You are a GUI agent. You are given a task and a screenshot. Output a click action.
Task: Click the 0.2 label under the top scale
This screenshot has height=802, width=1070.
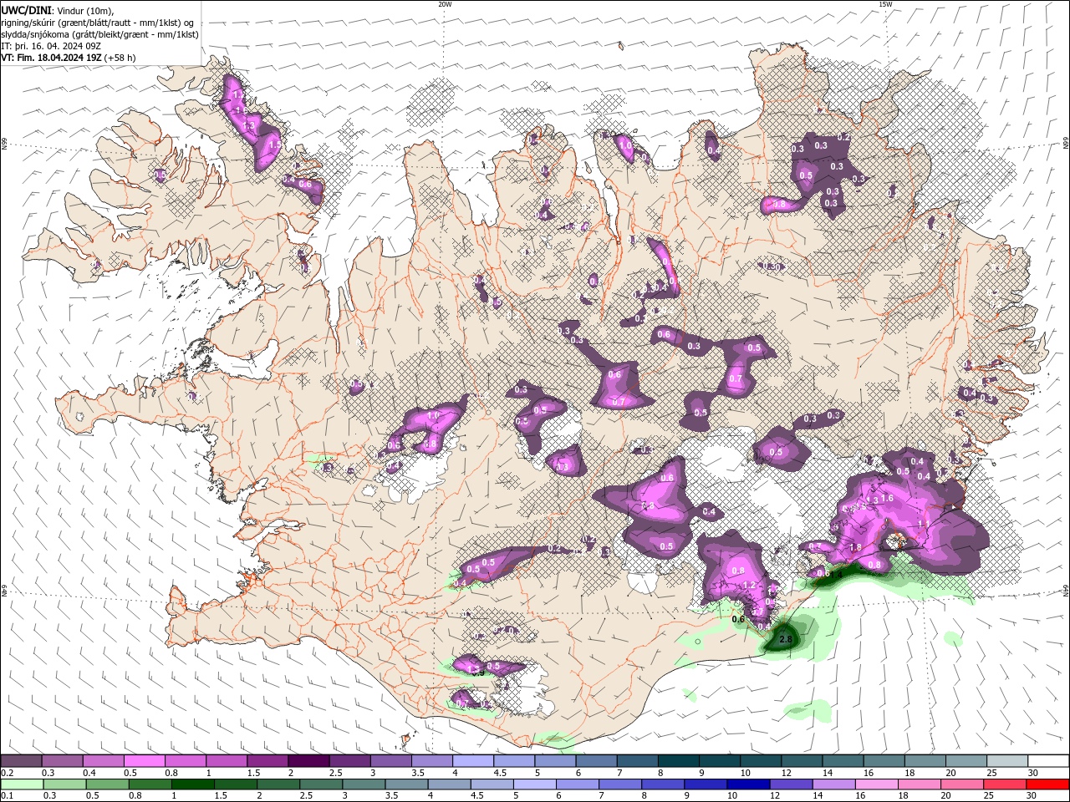7,773
